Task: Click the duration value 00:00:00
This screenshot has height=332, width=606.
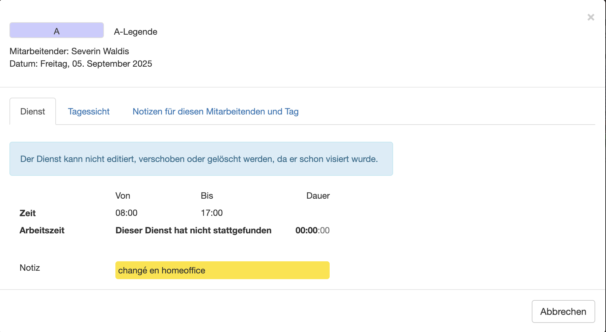Action: pos(312,230)
